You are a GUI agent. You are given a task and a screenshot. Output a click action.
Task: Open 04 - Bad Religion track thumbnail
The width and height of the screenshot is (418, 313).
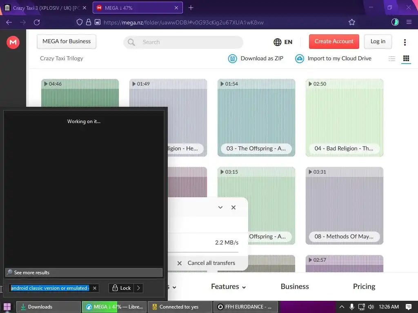[x=345, y=118]
